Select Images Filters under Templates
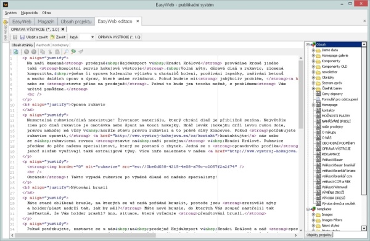370x241 pixels. pos(332,220)
